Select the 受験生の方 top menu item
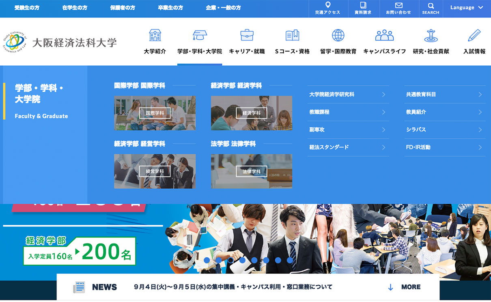This screenshot has height=302, width=491. [x=27, y=8]
